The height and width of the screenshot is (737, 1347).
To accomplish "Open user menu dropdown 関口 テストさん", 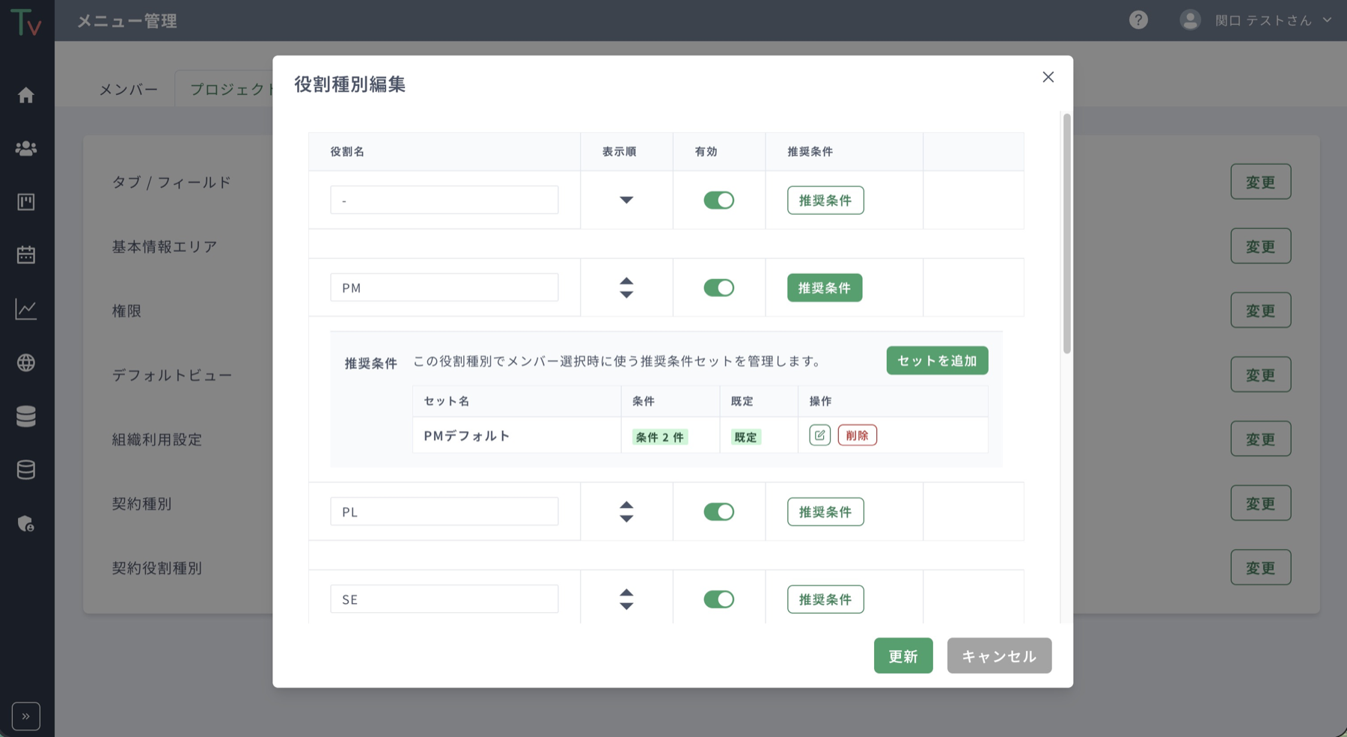I will point(1273,20).
